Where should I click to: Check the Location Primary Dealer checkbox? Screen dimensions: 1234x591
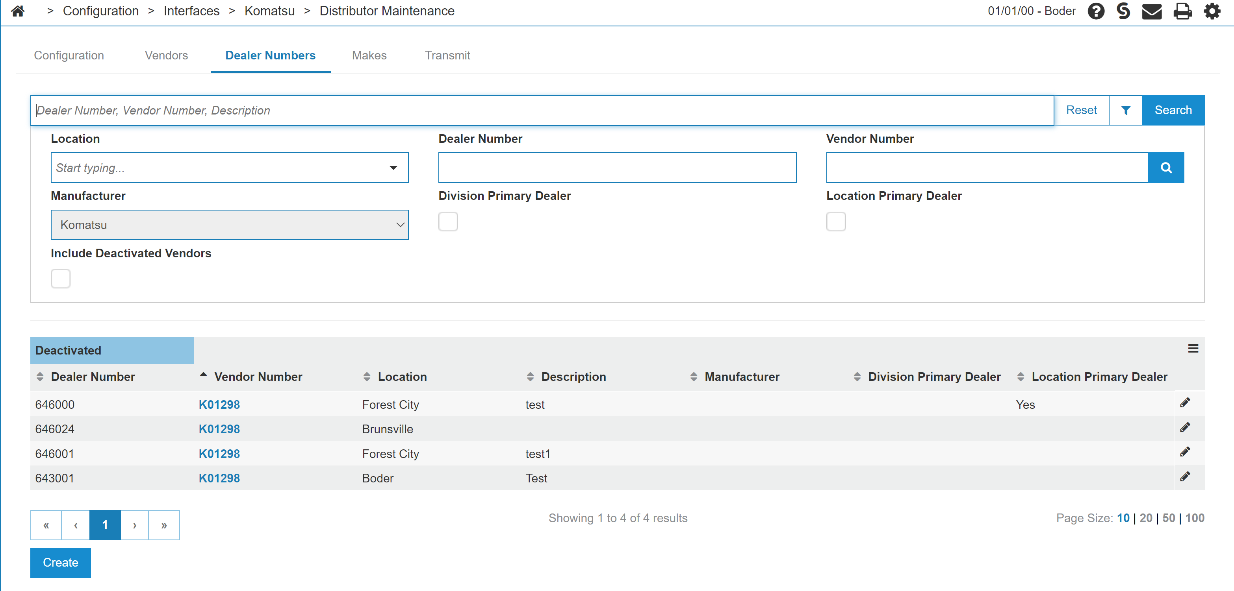click(836, 222)
